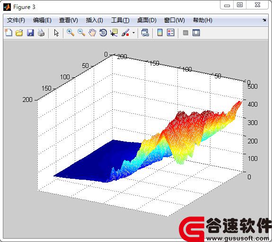Toggle the Insert Legend button
Screen dimensions: 272x242
[170, 33]
